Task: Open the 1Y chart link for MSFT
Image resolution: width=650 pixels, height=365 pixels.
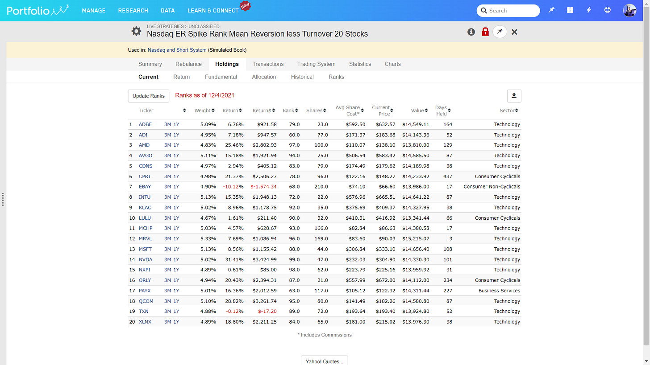Action: coord(176,249)
